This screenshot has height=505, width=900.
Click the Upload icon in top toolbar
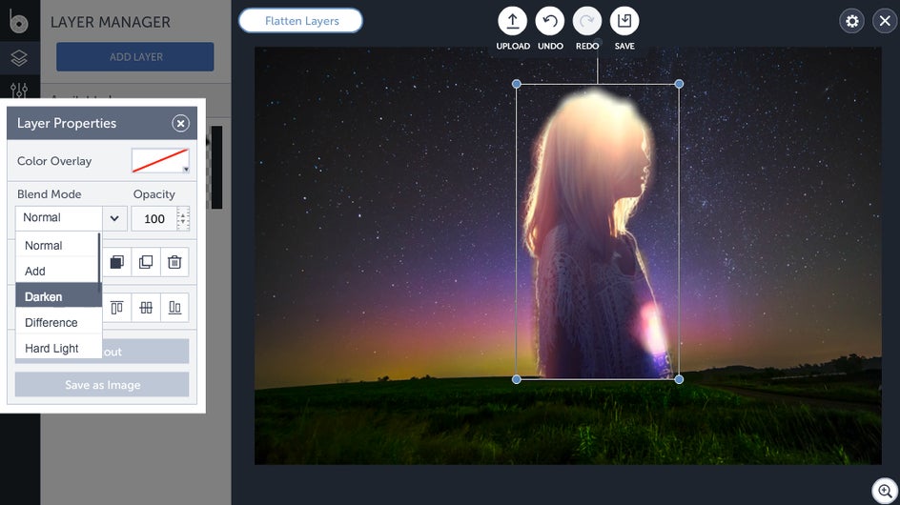click(x=512, y=21)
